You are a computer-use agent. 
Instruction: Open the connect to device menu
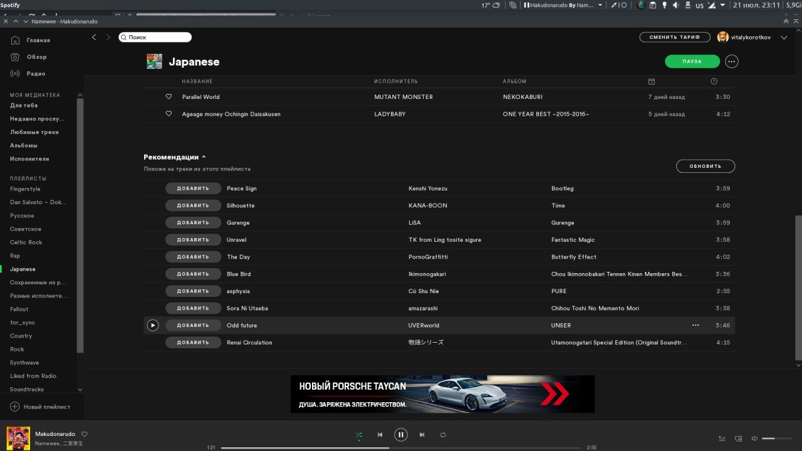738,438
